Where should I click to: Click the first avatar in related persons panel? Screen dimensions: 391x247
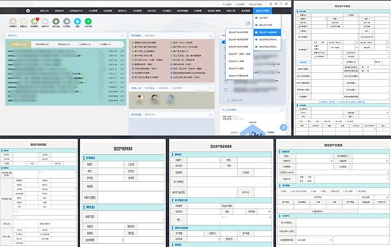[x=139, y=97]
